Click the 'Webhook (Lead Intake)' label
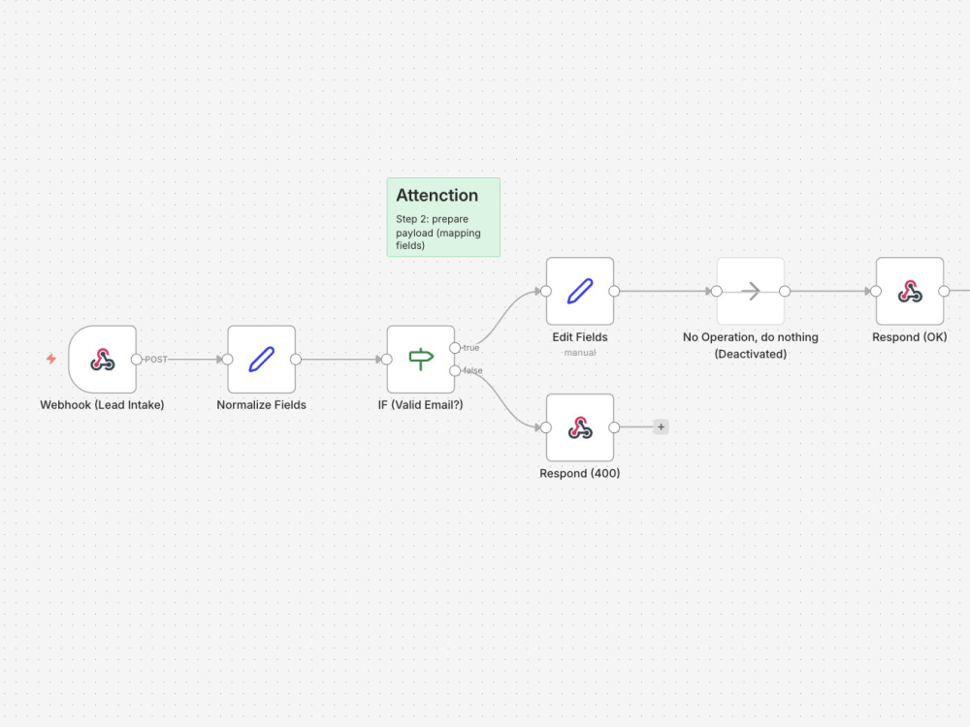Viewport: 970px width, 727px height. pyautogui.click(x=102, y=405)
